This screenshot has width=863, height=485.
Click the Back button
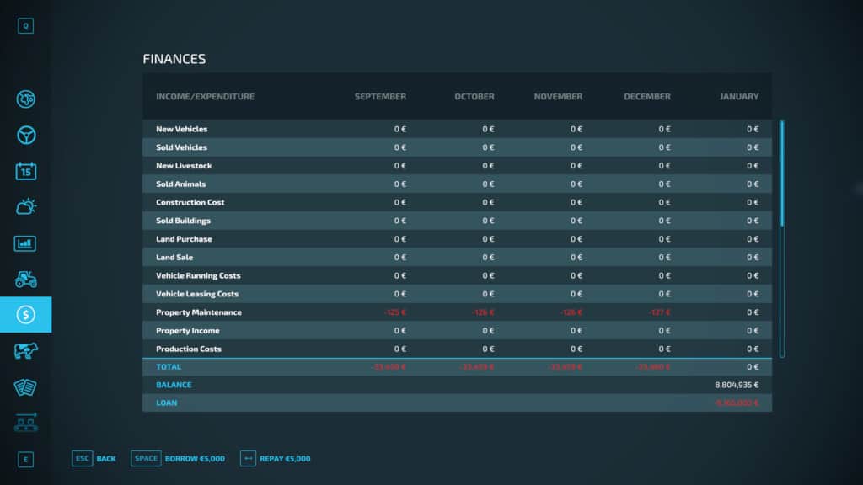click(94, 459)
